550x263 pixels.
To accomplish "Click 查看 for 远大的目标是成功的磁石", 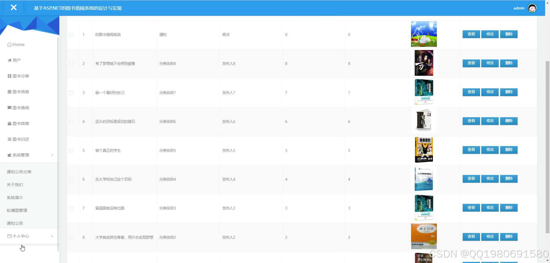I will (x=471, y=121).
